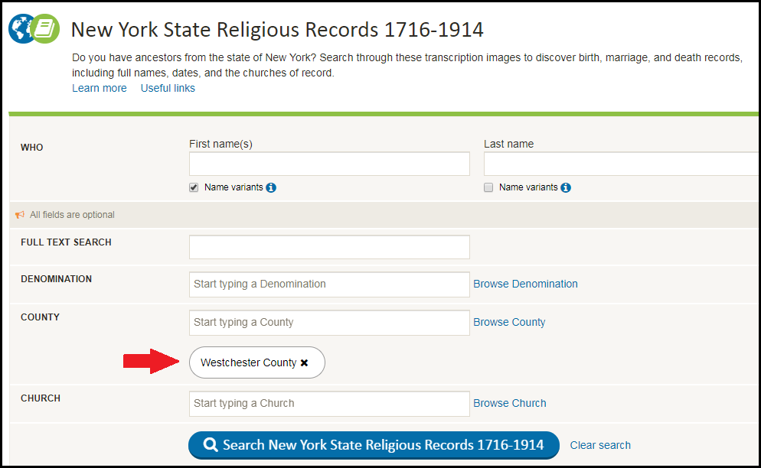
Task: Uncheck First name variants checkbox
Action: point(194,187)
